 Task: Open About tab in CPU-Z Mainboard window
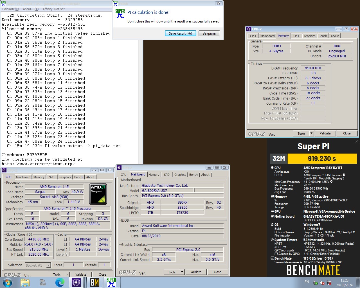205,175
